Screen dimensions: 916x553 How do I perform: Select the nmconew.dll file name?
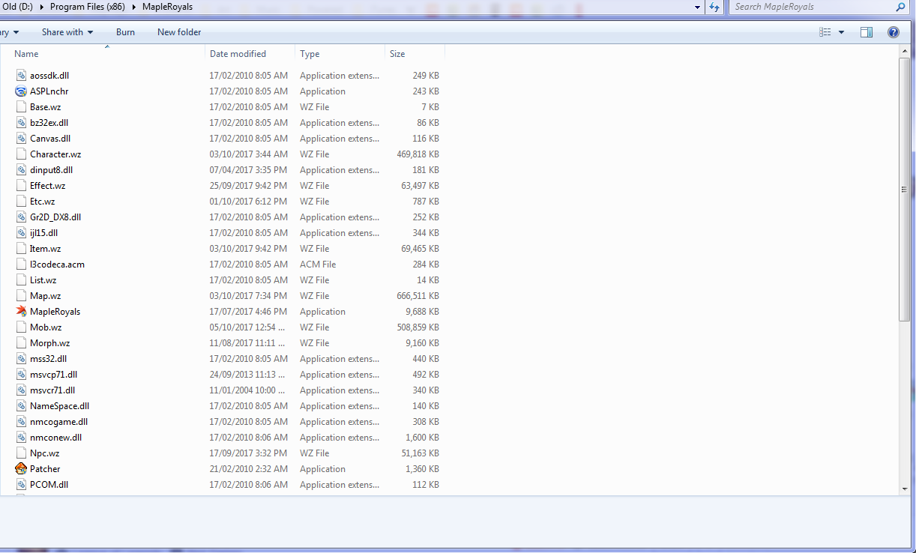click(55, 438)
